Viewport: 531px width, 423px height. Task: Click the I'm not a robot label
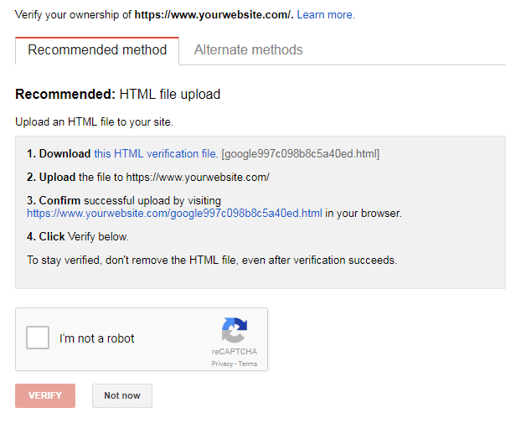(97, 338)
